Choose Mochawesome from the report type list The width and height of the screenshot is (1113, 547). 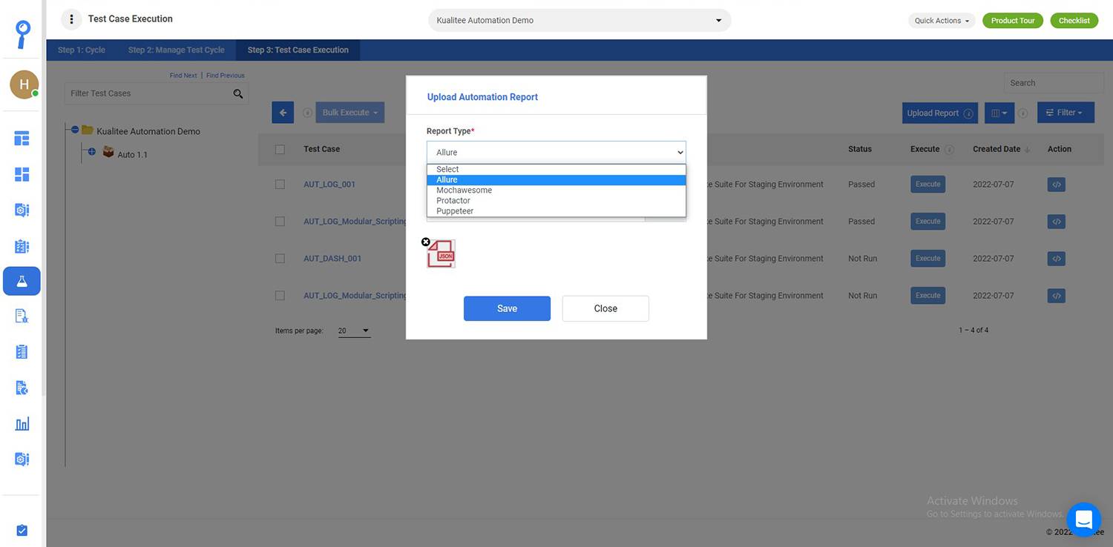click(464, 190)
